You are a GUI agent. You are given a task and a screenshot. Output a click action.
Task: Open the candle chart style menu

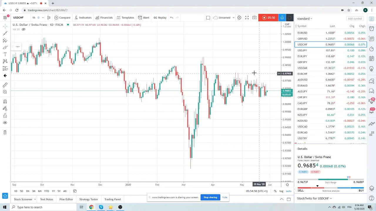[49, 18]
